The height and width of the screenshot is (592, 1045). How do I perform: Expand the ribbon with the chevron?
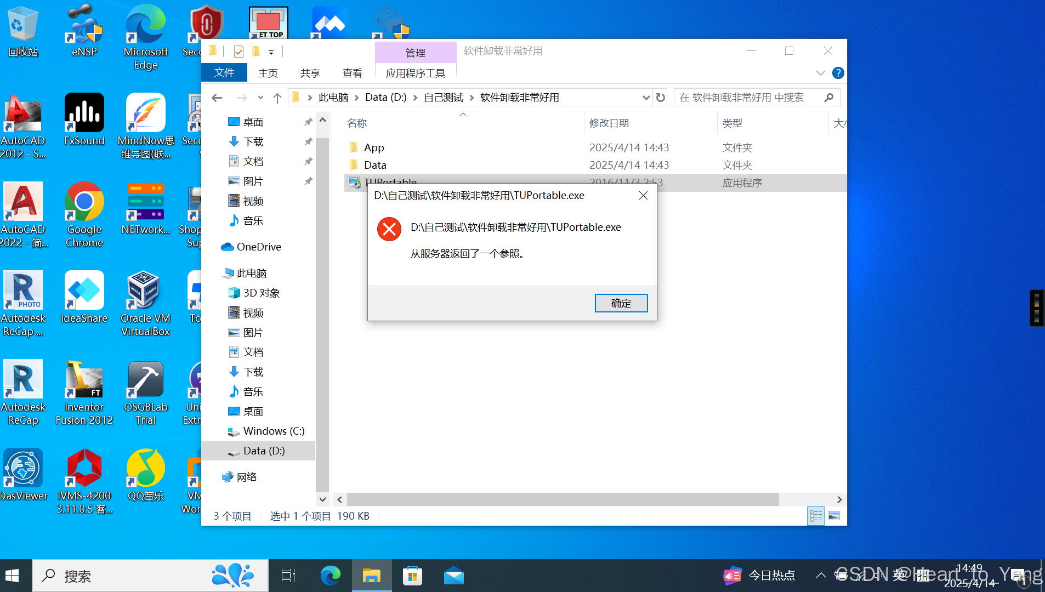pyautogui.click(x=820, y=73)
